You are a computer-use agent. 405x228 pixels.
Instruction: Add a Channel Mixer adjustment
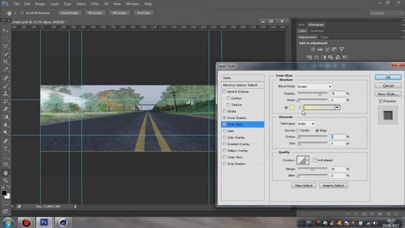338,58
